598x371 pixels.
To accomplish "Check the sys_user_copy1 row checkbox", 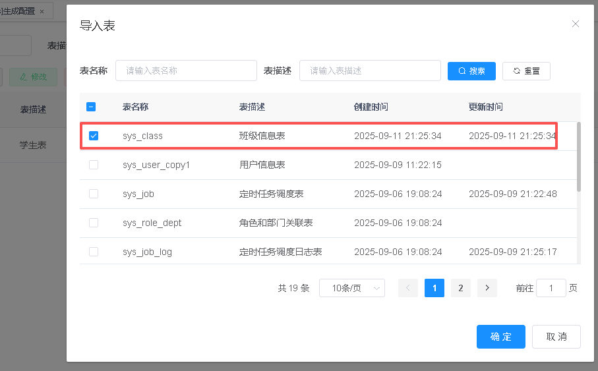I will tap(94, 165).
